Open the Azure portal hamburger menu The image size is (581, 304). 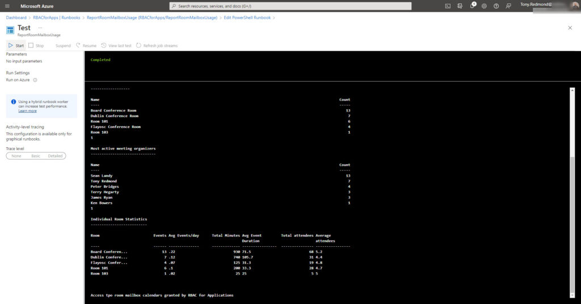(x=7, y=6)
